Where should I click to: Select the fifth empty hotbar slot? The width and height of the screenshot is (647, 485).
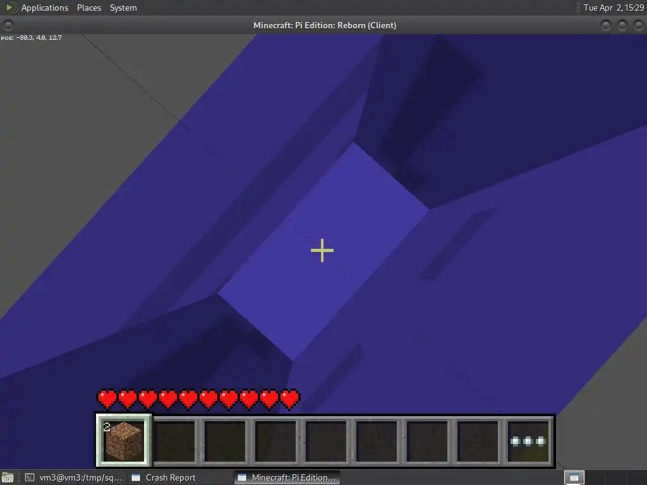[377, 441]
